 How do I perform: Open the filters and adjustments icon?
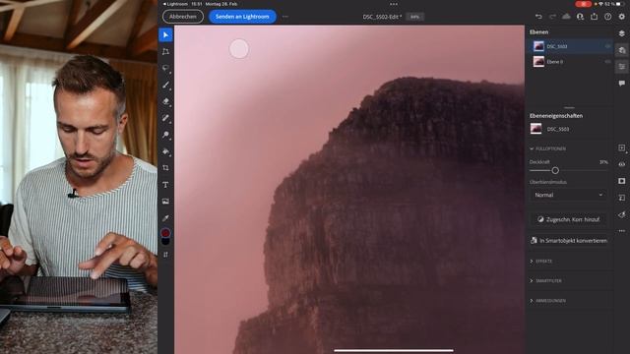622,214
